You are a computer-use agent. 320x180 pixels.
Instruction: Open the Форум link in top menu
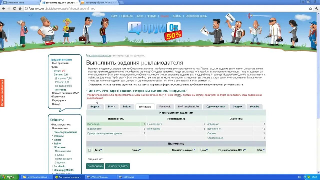click(152, 16)
